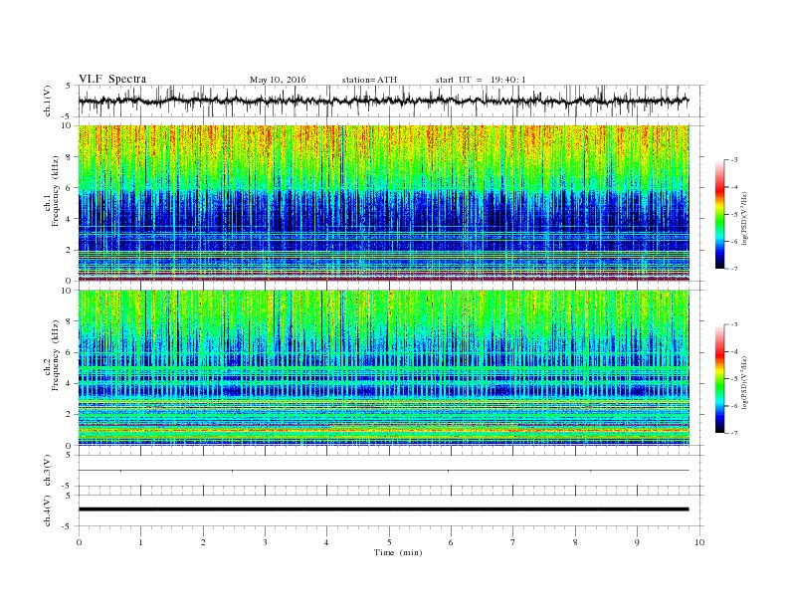Screen dimensions: 788x609
Task: Click the log(PSD) label beside ch.1 colorbar
Action: click(x=744, y=218)
